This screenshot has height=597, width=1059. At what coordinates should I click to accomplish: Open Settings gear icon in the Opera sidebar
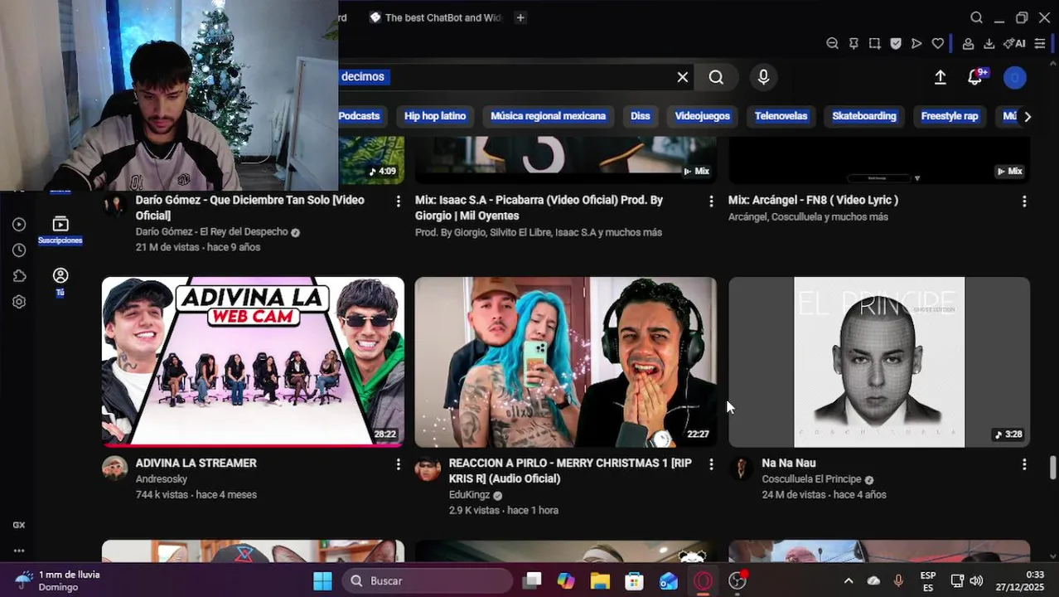pyautogui.click(x=19, y=302)
